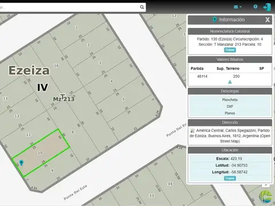Close the Información panel with X

pos(268,19)
